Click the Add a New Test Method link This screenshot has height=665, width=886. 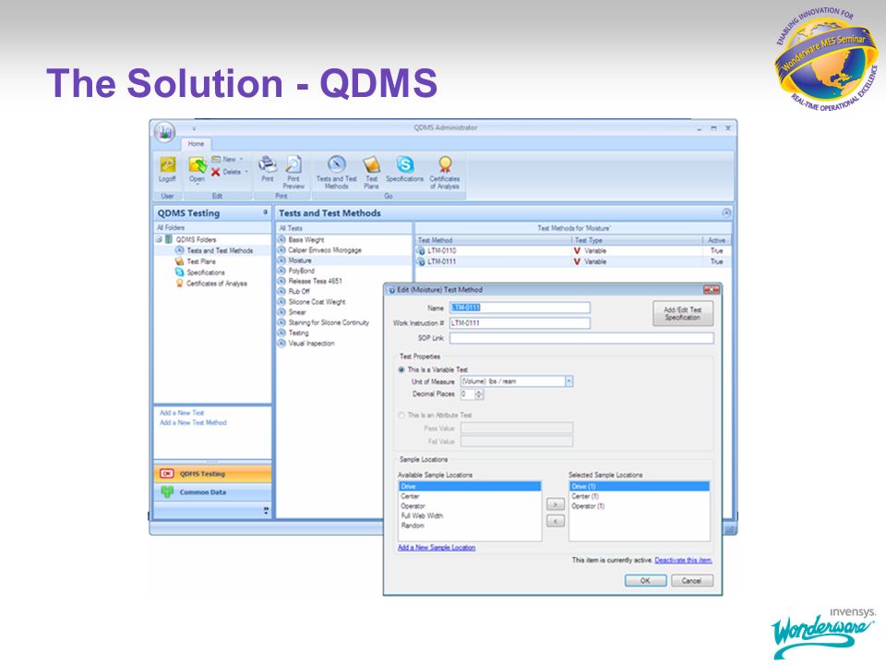[x=193, y=422]
